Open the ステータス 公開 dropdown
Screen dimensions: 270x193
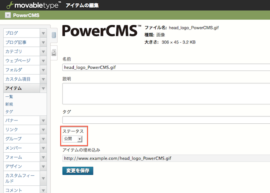pos(72,139)
